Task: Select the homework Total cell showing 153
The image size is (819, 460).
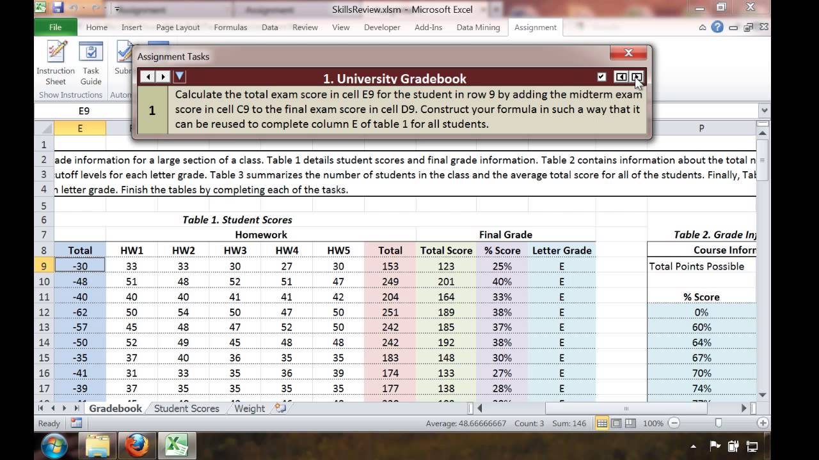Action: 390,266
